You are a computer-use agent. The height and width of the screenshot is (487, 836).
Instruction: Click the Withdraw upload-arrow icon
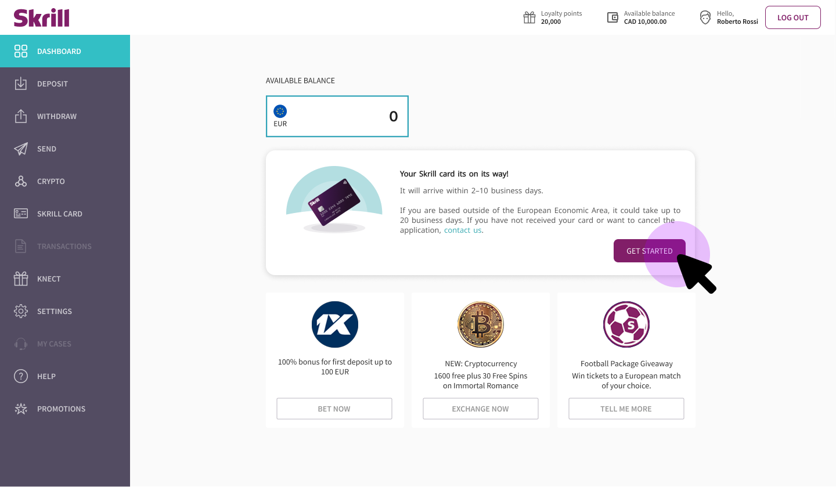[21, 116]
